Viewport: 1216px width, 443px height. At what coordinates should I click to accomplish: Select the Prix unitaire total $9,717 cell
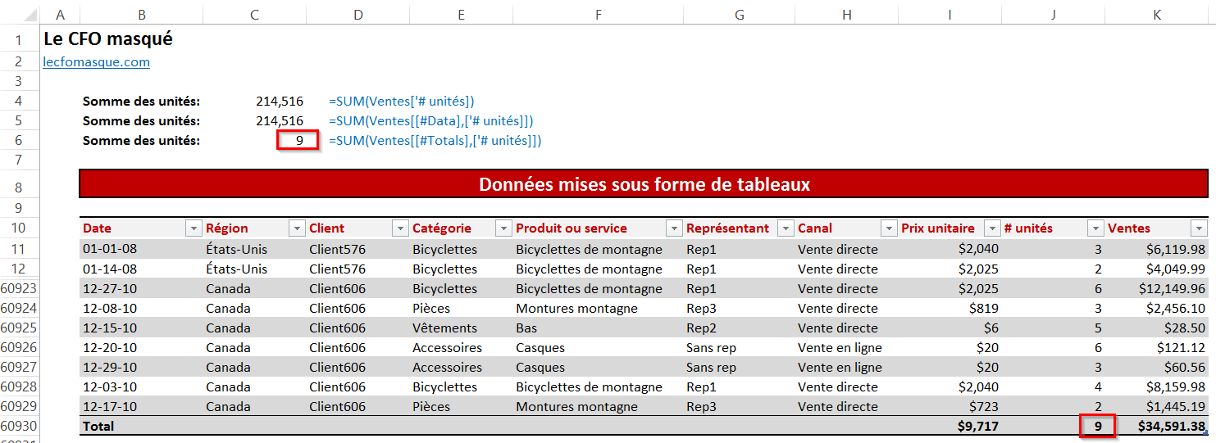pyautogui.click(x=977, y=427)
